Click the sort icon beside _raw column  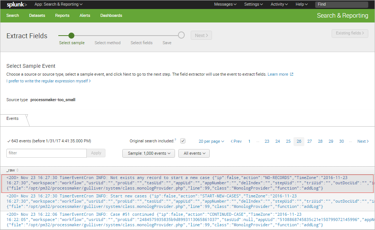coord(17,170)
